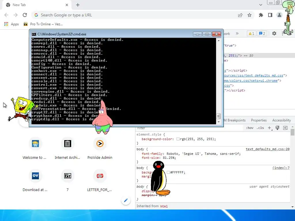Open Pro Tv Online bookmark
295x221 pixels.
pos(43,24)
